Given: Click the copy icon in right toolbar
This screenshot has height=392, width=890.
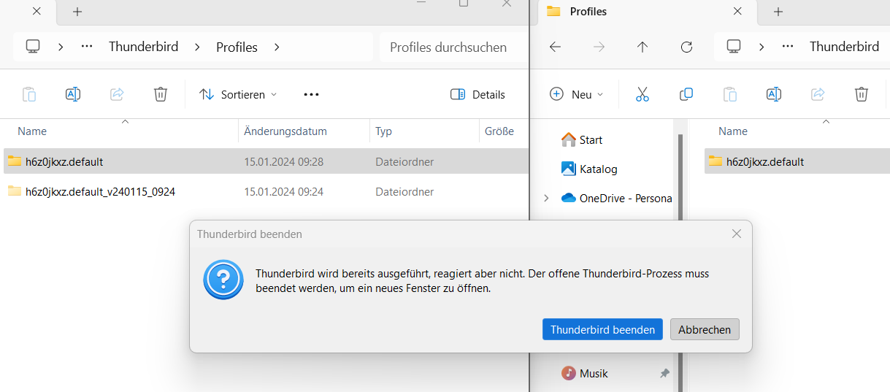Looking at the screenshot, I should [686, 94].
